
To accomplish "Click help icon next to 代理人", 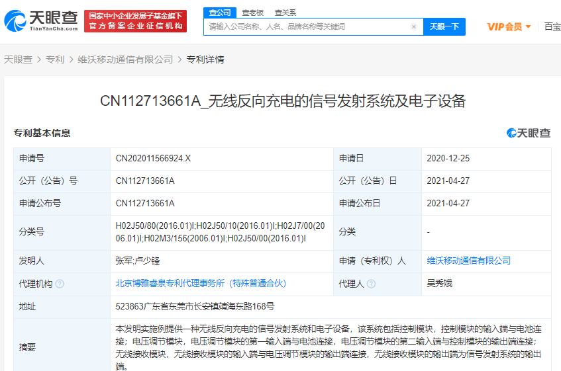I will click(x=372, y=284).
